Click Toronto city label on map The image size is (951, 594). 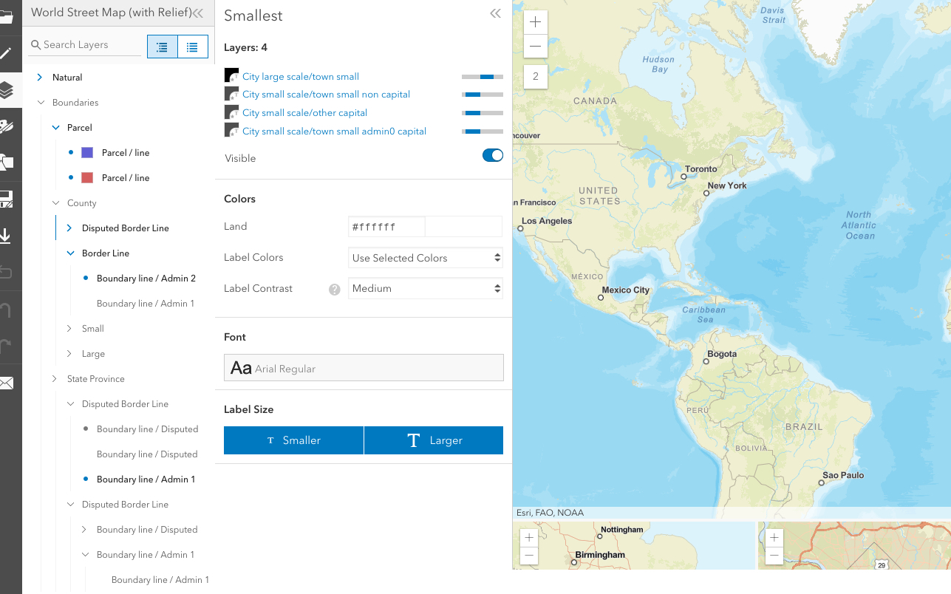pyautogui.click(x=701, y=169)
